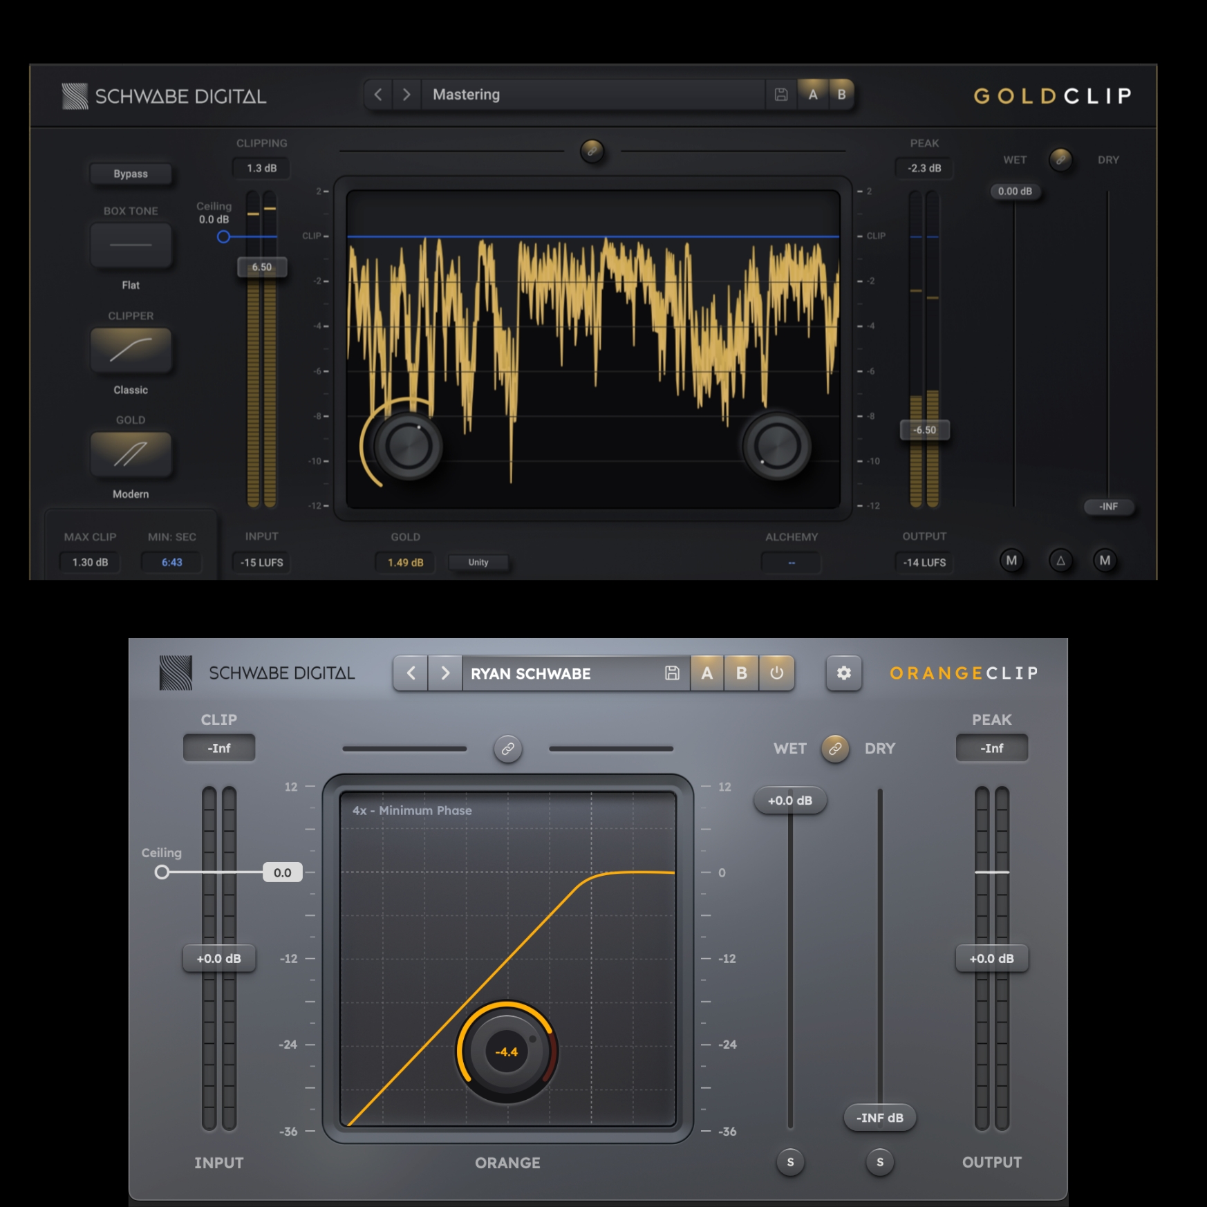
Task: Click the 6:43 min:sec timer
Action: coord(172,563)
